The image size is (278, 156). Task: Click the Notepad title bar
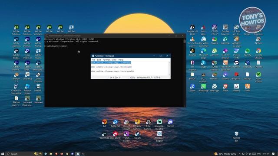coord(122,56)
